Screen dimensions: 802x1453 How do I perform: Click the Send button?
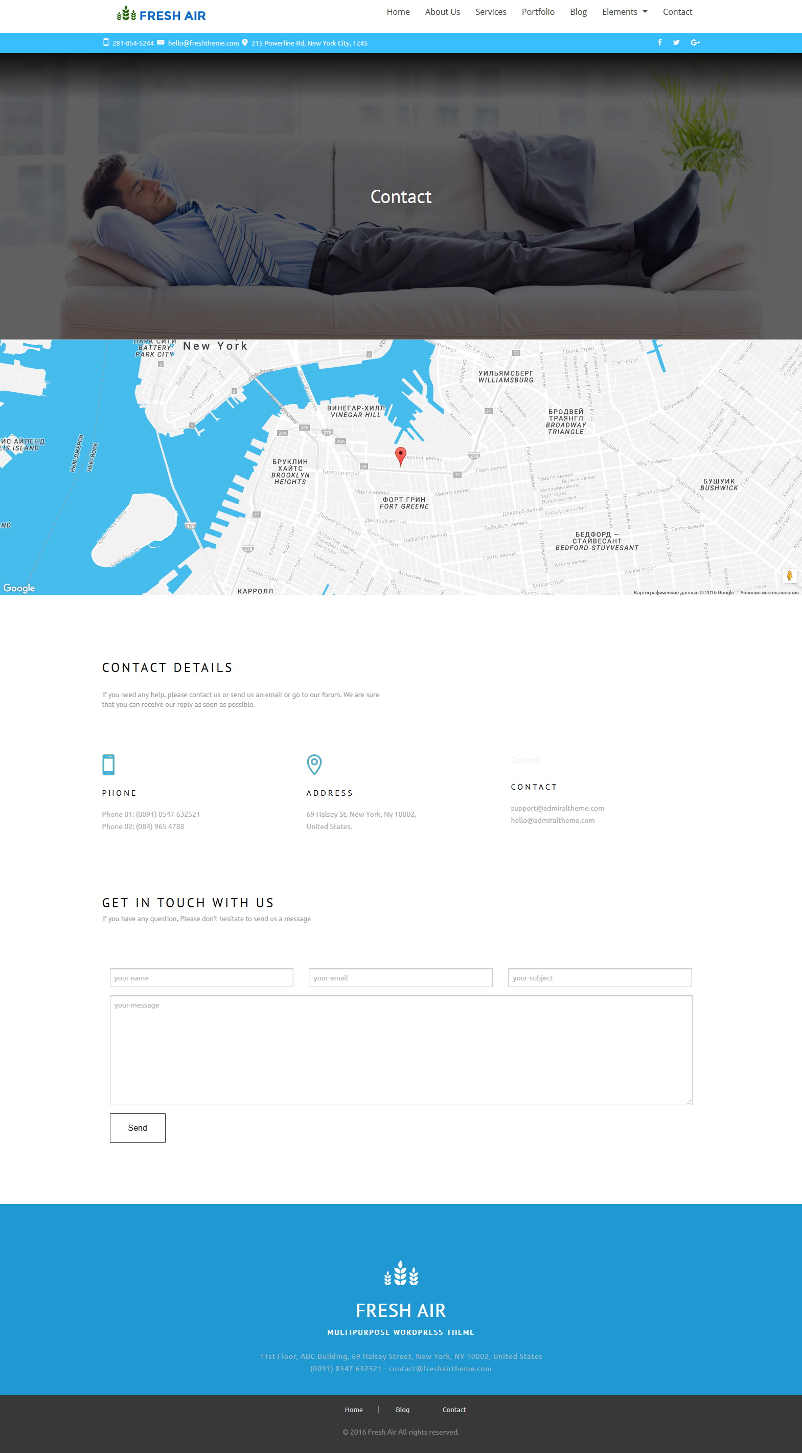point(138,1128)
